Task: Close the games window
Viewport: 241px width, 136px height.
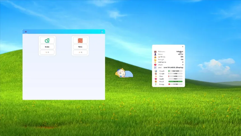Action: point(102,32)
